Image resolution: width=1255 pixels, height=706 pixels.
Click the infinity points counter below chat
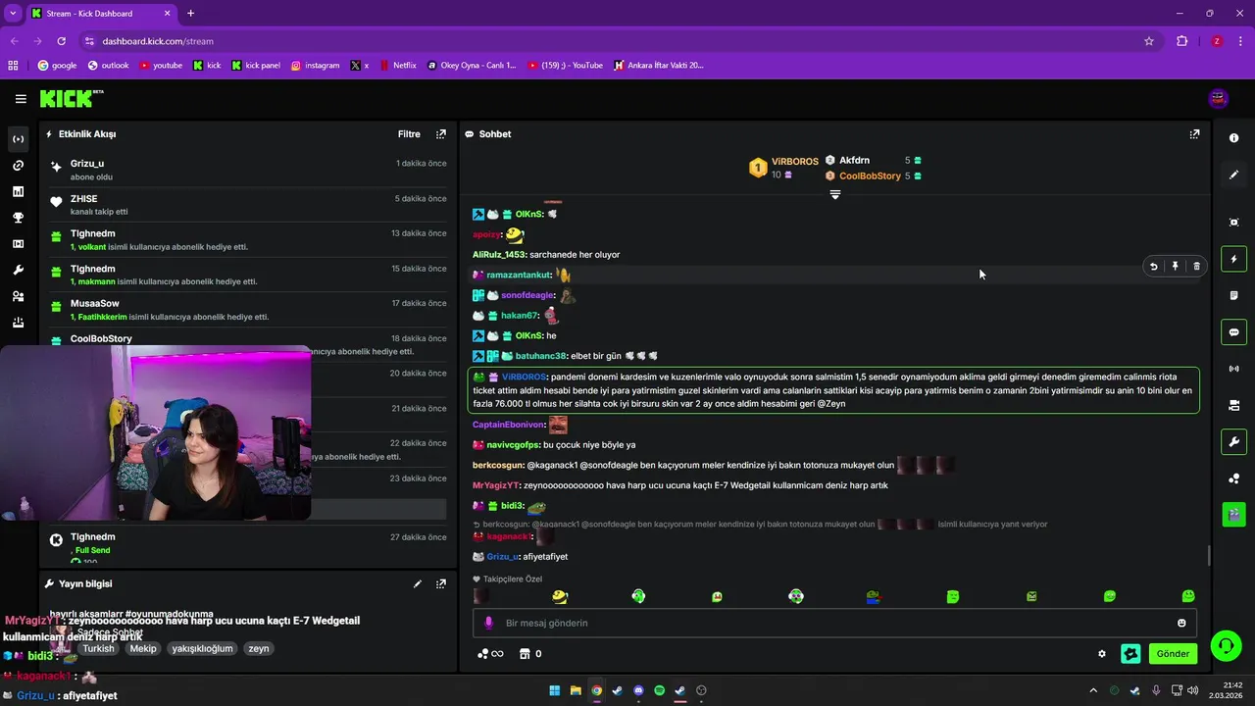point(490,654)
